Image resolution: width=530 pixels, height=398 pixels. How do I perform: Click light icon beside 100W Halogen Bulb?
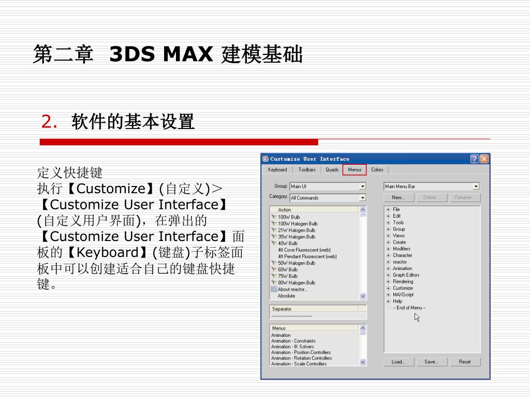274,223
